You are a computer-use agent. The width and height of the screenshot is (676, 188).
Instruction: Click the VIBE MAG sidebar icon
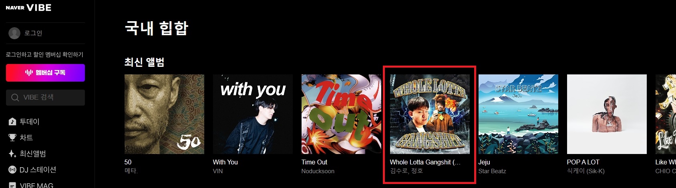pyautogui.click(x=12, y=185)
